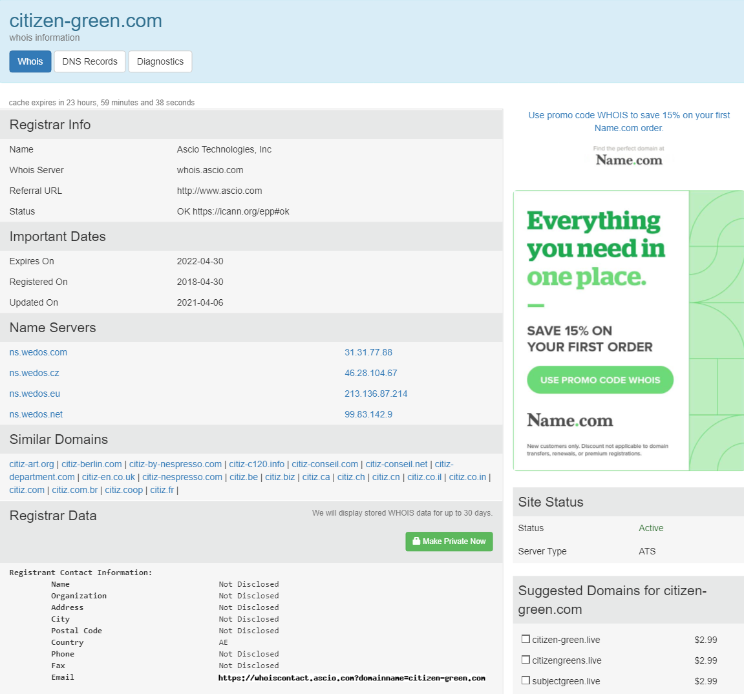Click the citiz.be domain link
744x694 pixels.
[x=244, y=478]
